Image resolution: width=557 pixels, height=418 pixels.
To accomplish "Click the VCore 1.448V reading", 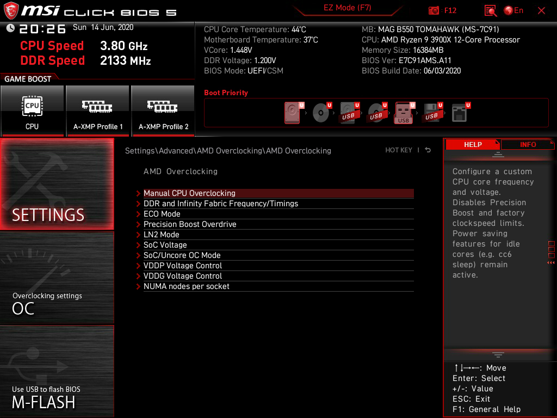I will pos(228,50).
